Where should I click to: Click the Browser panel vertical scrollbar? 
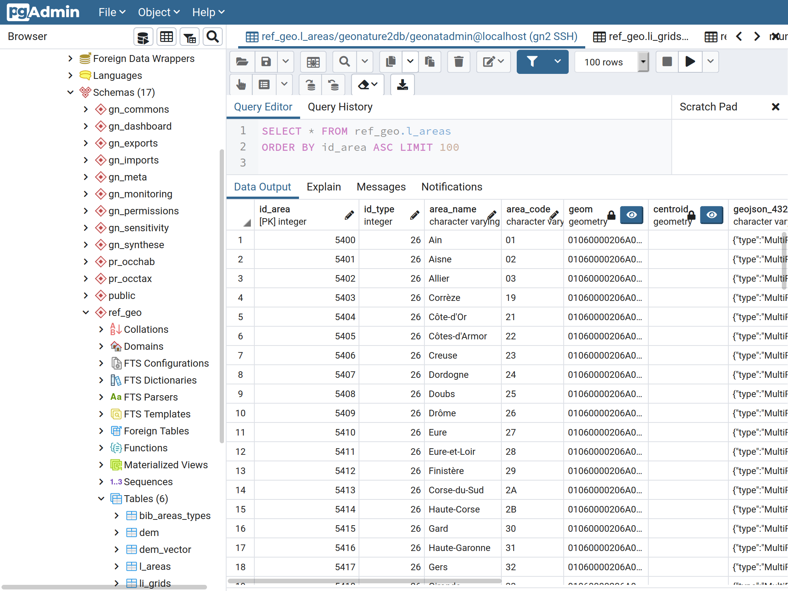pos(222,296)
